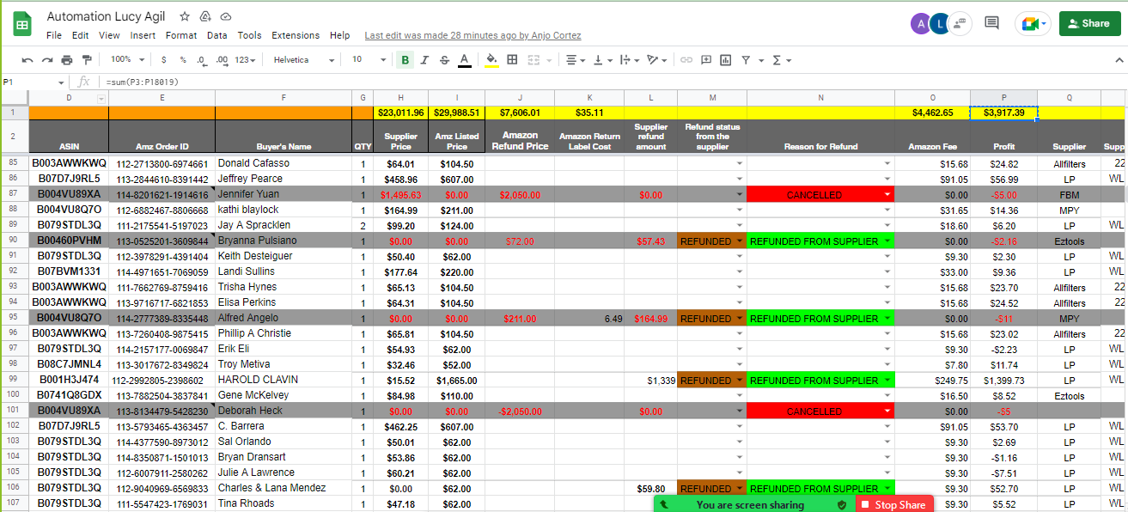
Task: Open REFUNDED FROM SUPPLIER dropdown for Alfred Angelo
Action: [887, 320]
